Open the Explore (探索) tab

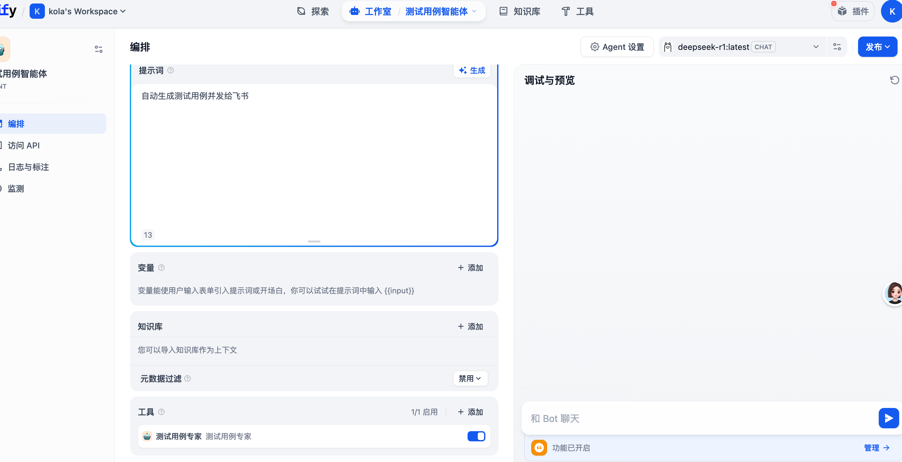point(313,11)
